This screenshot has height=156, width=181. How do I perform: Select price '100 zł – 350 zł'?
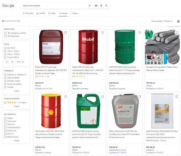(5, 51)
